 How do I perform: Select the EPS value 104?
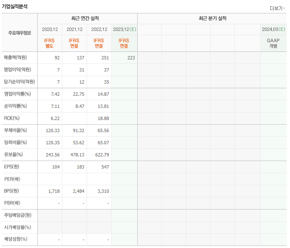click(x=56, y=167)
